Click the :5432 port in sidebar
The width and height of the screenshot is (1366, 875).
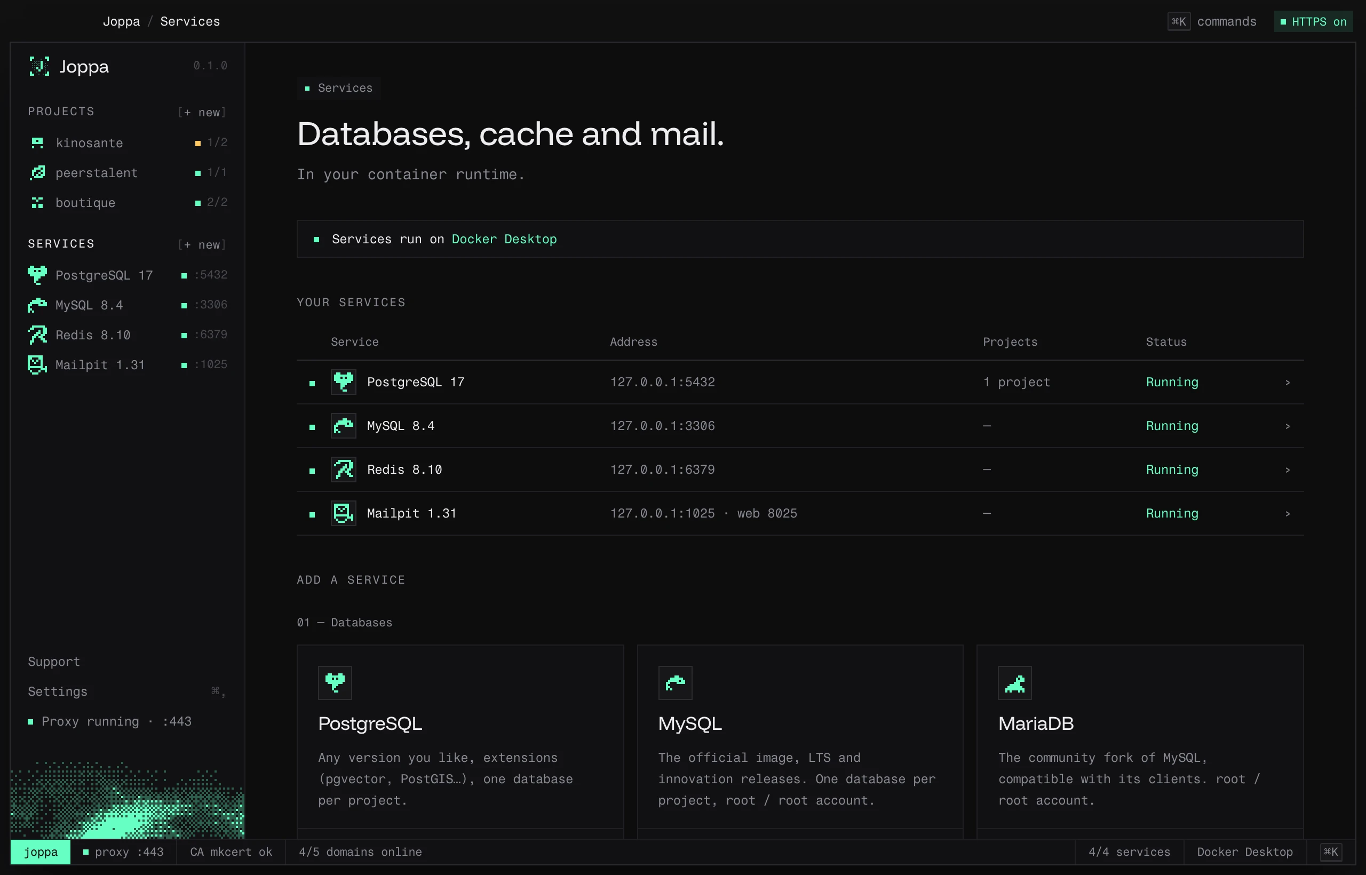211,275
